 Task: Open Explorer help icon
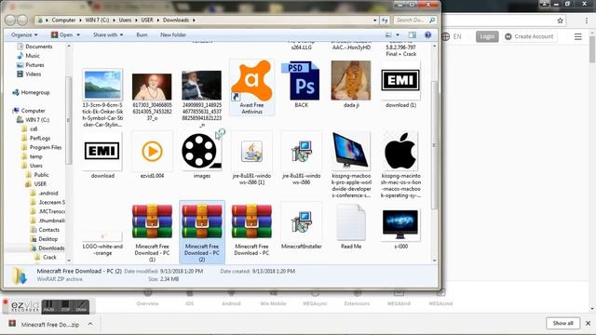[428, 35]
